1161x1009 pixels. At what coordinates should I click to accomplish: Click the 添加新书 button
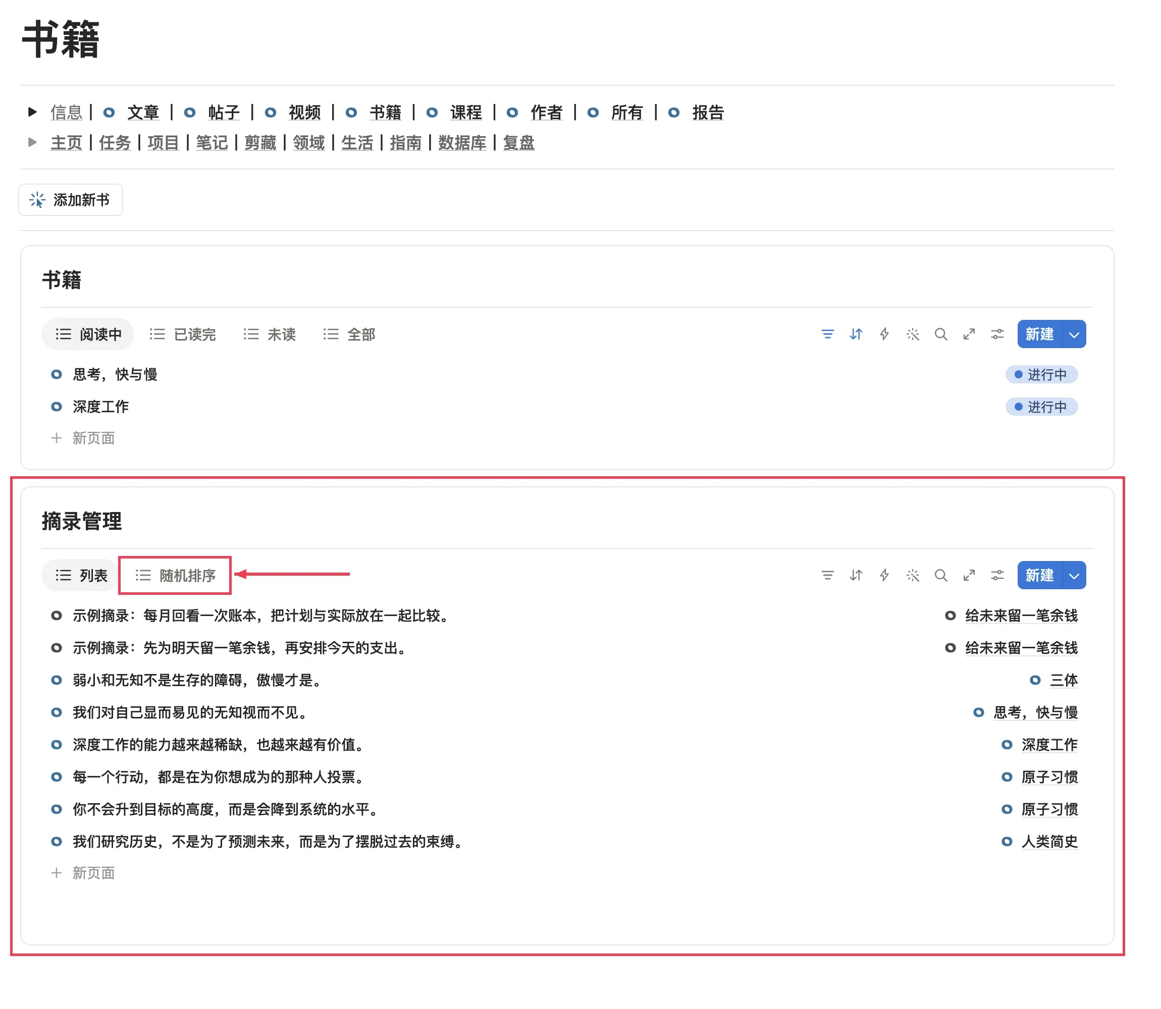pyautogui.click(x=70, y=200)
